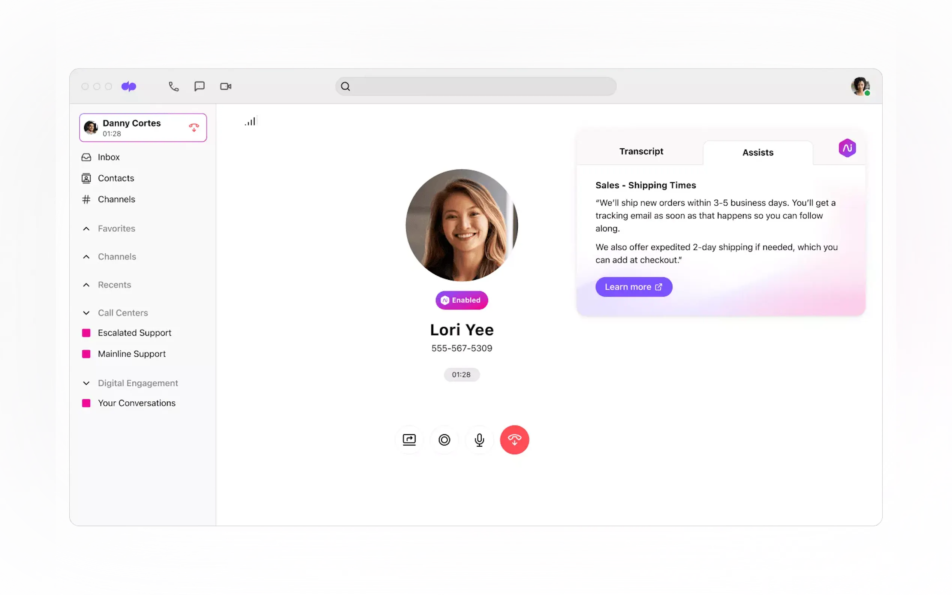The height and width of the screenshot is (595, 952).
Task: Toggle the AI Enabled badge
Action: [462, 300]
